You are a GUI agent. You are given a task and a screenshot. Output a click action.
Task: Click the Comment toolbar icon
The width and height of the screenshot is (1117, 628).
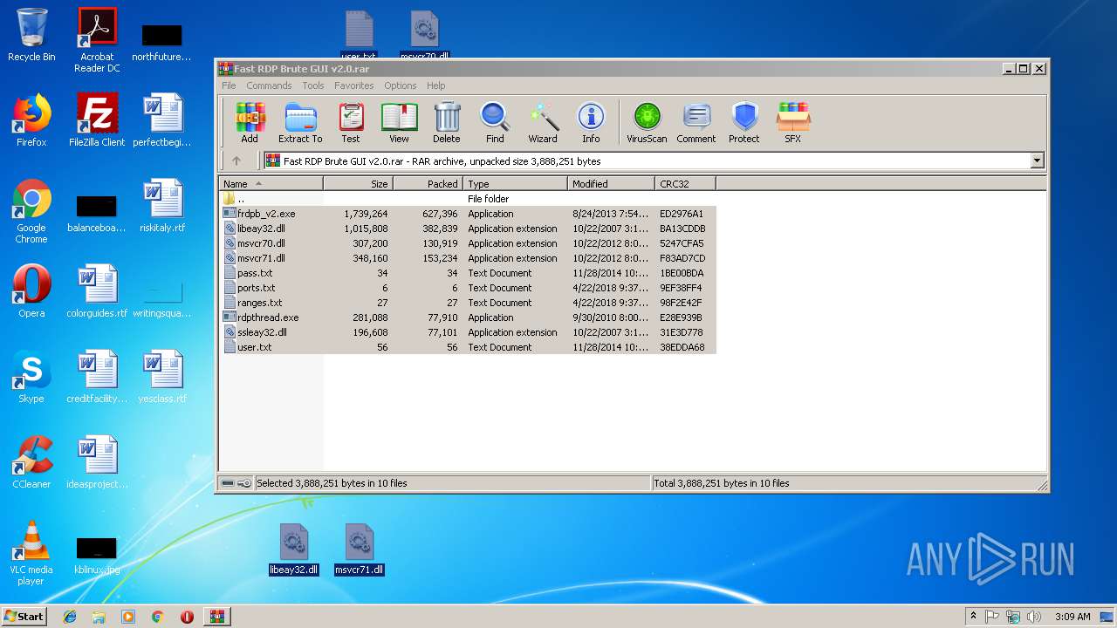(696, 122)
